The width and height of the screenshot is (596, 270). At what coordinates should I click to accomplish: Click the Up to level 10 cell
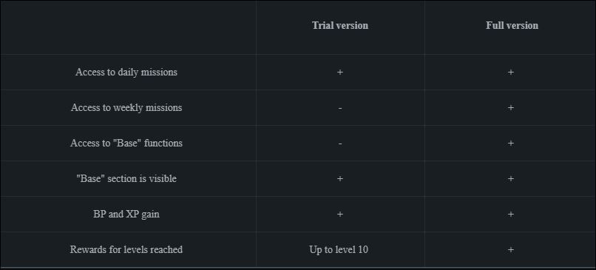tap(339, 250)
